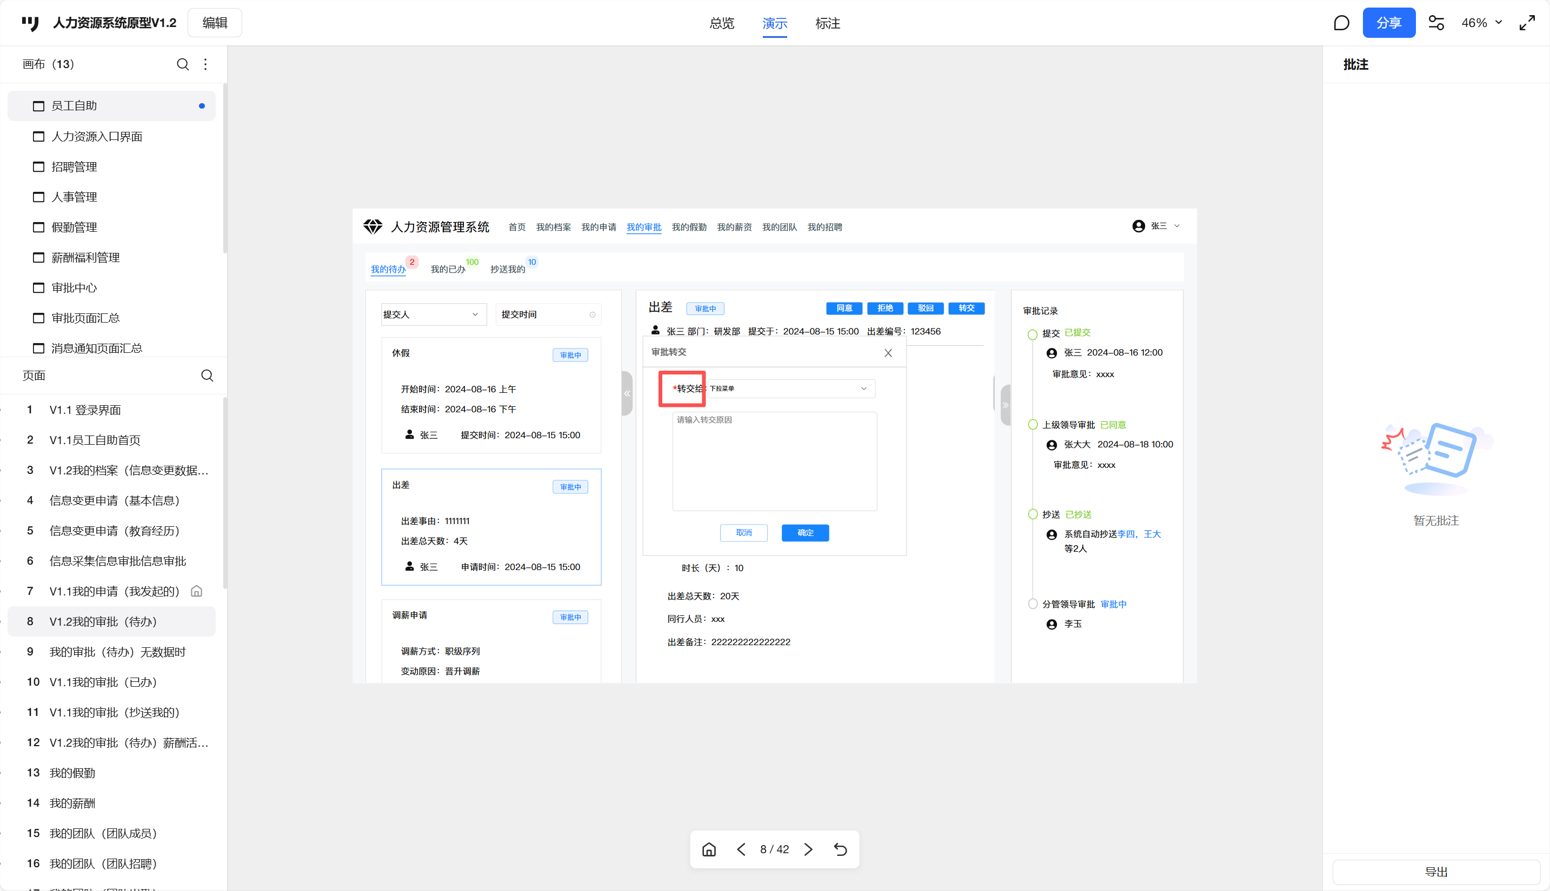Go to home page via bottom bar icon
This screenshot has height=891, width=1550.
pyautogui.click(x=709, y=849)
